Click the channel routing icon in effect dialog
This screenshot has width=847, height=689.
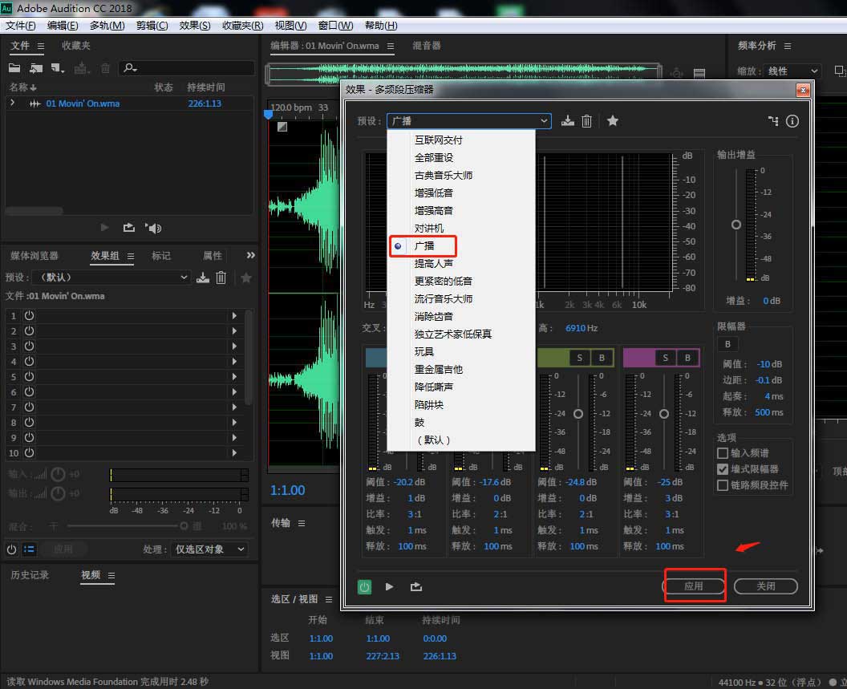point(773,121)
